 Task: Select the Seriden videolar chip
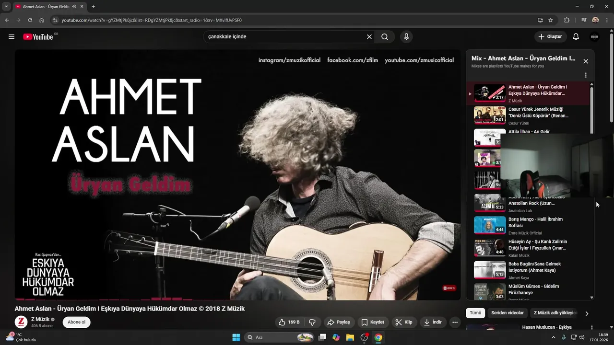point(508,313)
